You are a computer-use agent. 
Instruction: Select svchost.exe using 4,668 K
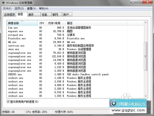pyautogui.click(x=75, y=85)
